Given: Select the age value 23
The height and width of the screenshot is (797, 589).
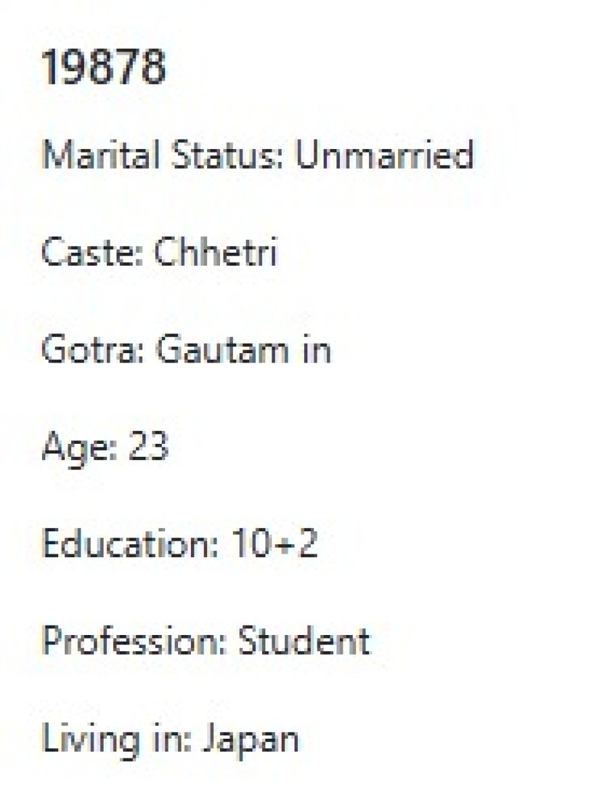Looking at the screenshot, I should tap(147, 447).
